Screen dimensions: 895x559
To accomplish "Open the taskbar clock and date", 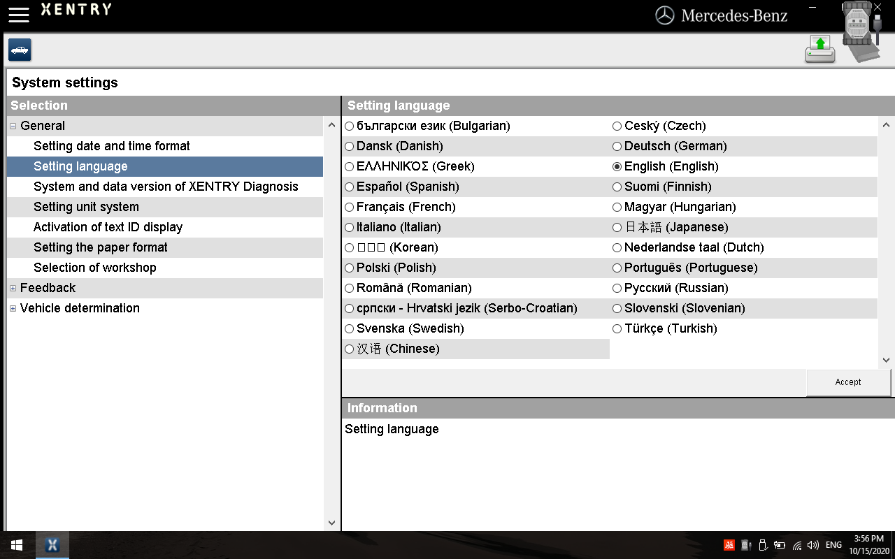I will click(869, 545).
